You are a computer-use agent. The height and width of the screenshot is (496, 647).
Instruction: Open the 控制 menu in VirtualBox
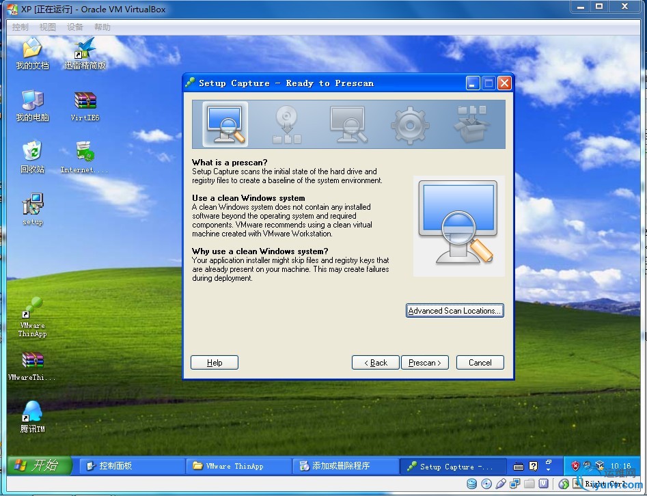click(x=20, y=27)
